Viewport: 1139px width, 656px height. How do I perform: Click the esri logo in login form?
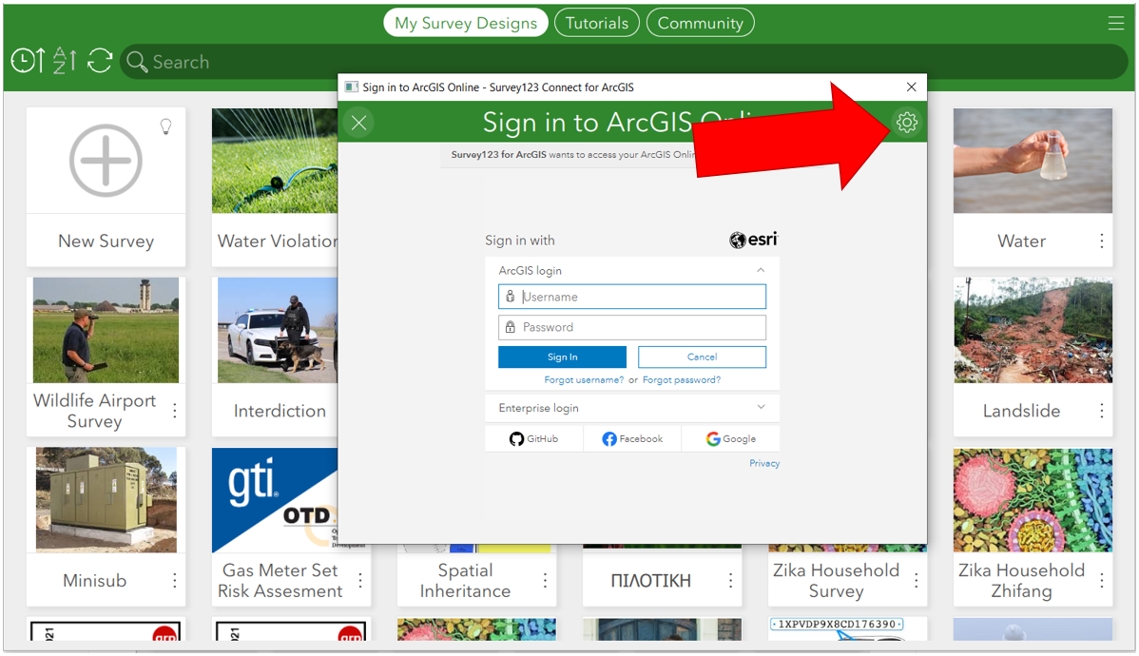coord(754,239)
